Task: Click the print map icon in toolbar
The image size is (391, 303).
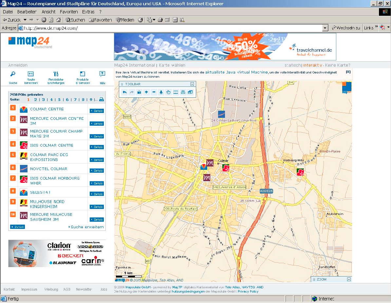Action: (x=183, y=92)
